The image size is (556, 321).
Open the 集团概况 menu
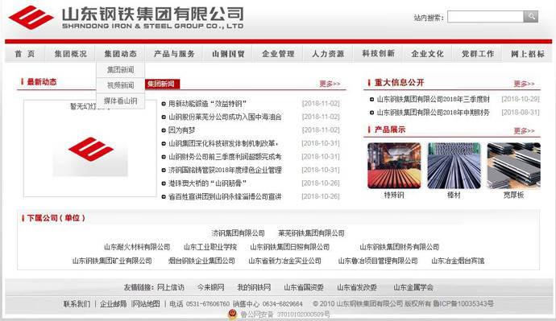71,54
